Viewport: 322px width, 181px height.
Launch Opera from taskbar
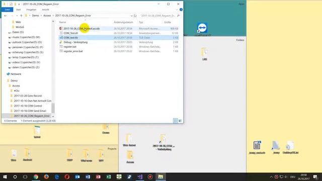click(x=67, y=176)
